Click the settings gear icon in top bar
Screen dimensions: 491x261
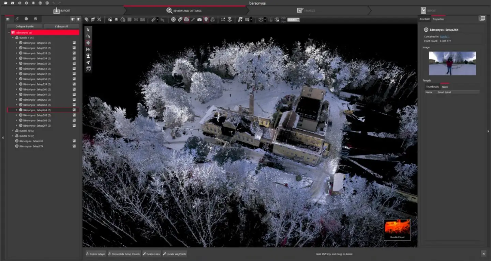[26, 3]
